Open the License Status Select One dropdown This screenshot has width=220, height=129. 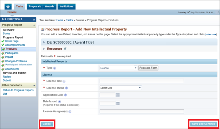coord(121,88)
